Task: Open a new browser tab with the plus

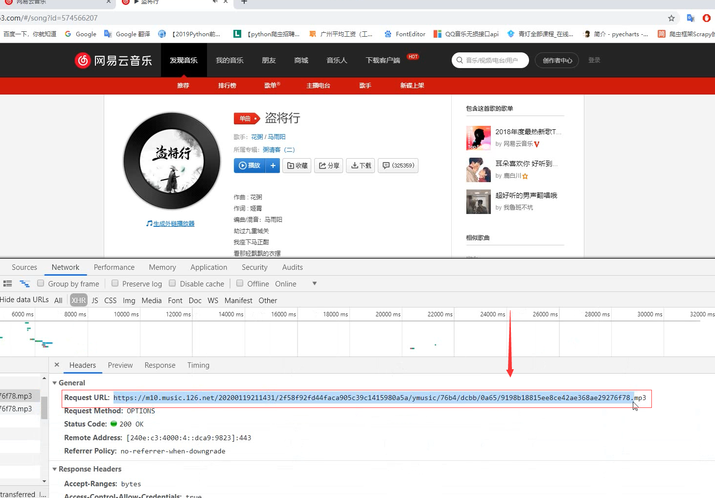Action: 244,2
